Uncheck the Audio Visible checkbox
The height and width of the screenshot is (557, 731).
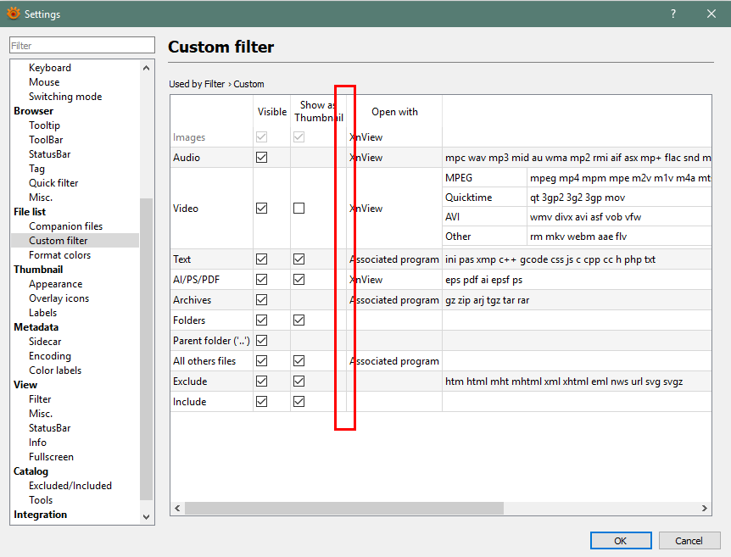tap(262, 158)
